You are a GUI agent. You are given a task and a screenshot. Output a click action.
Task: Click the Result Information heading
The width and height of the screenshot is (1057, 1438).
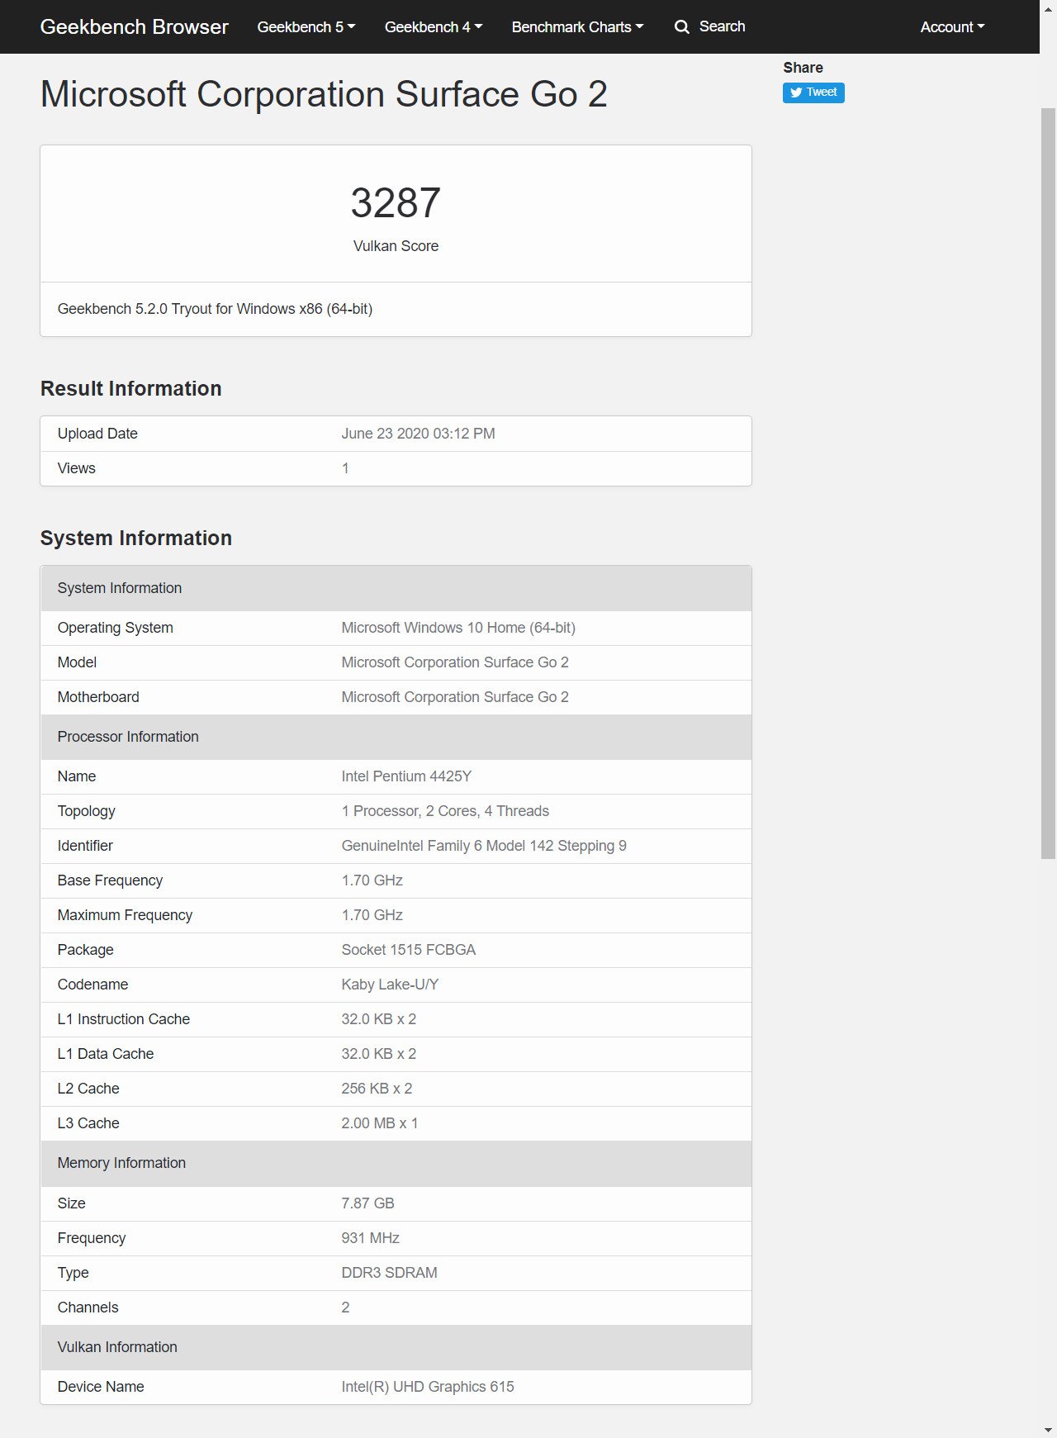pyautogui.click(x=130, y=388)
